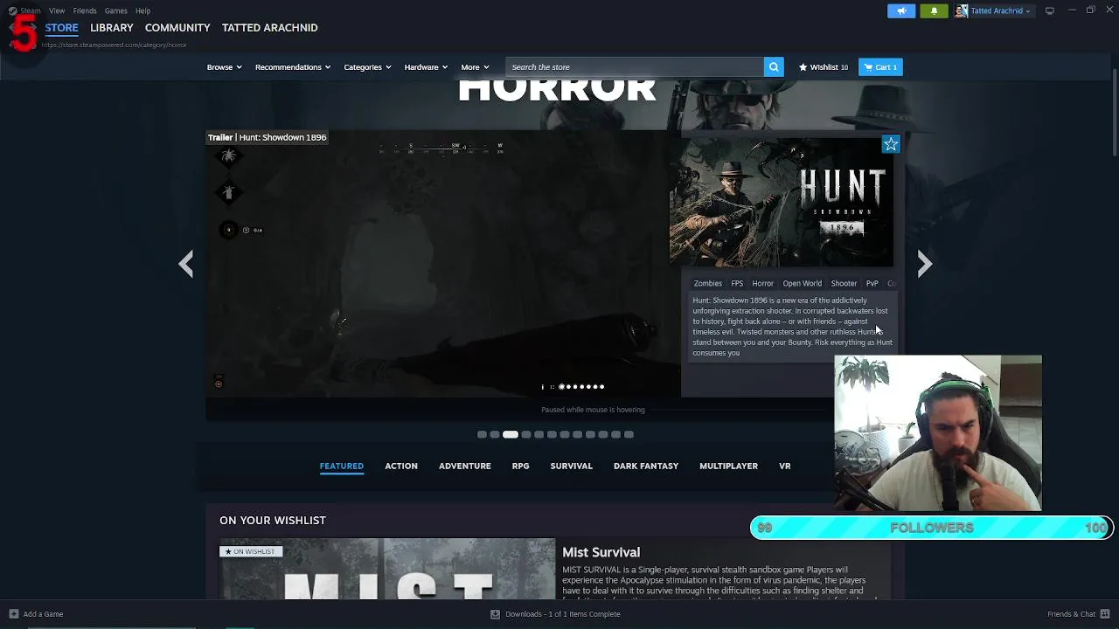Screen dimensions: 1119x629
Task: Select the highlighted active carousel dot
Action: pos(511,434)
